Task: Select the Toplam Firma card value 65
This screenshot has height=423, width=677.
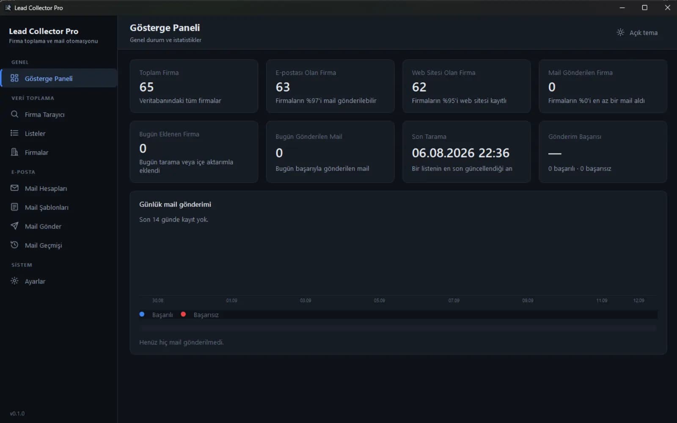Action: coord(146,87)
